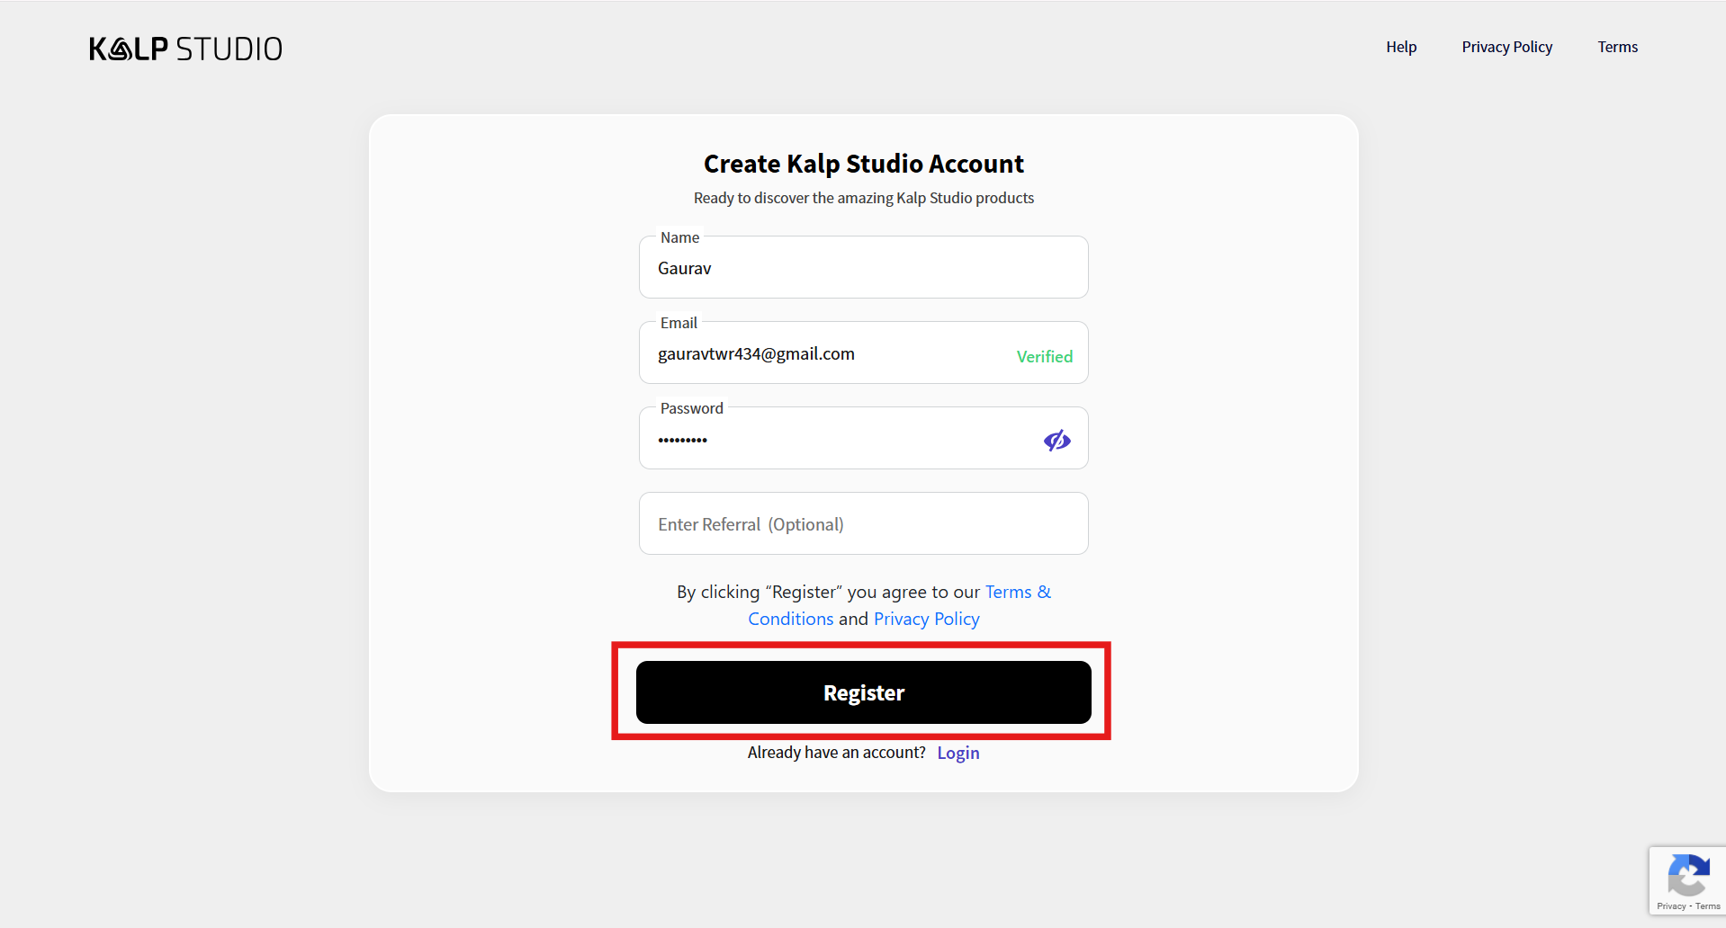
Task: Go to Terms in top navigation
Action: (x=1617, y=47)
